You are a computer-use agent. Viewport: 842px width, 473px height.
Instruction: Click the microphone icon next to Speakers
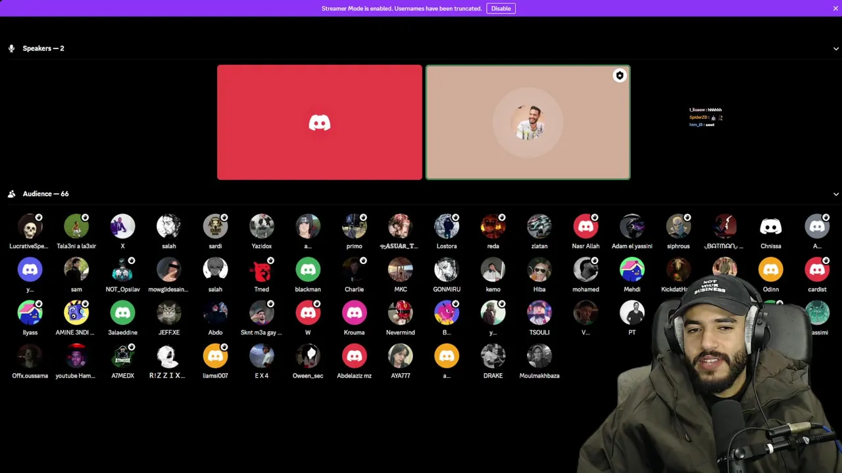point(11,49)
